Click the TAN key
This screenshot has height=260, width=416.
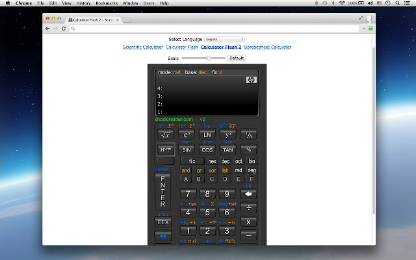pos(228,150)
